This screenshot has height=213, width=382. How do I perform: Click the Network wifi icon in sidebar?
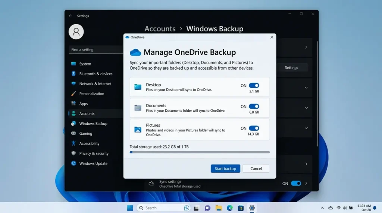point(73,83)
